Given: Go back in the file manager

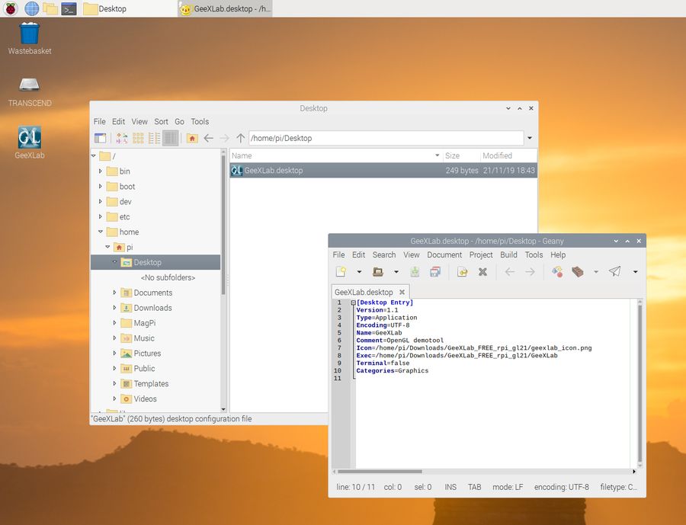Looking at the screenshot, I should [x=208, y=138].
